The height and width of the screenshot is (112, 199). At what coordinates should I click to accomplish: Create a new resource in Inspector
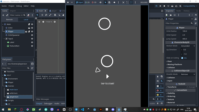coord(167,15)
